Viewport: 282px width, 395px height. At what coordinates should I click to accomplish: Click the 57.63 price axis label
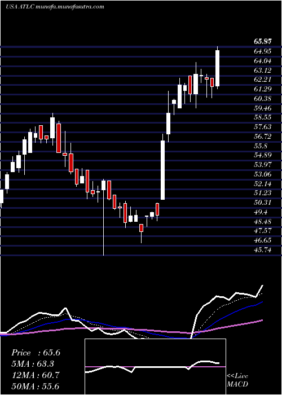(262, 127)
